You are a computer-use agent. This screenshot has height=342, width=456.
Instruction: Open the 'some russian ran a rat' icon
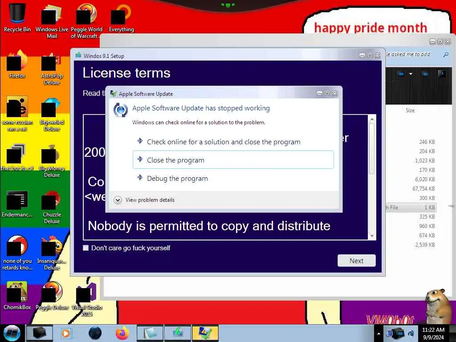coord(17,114)
